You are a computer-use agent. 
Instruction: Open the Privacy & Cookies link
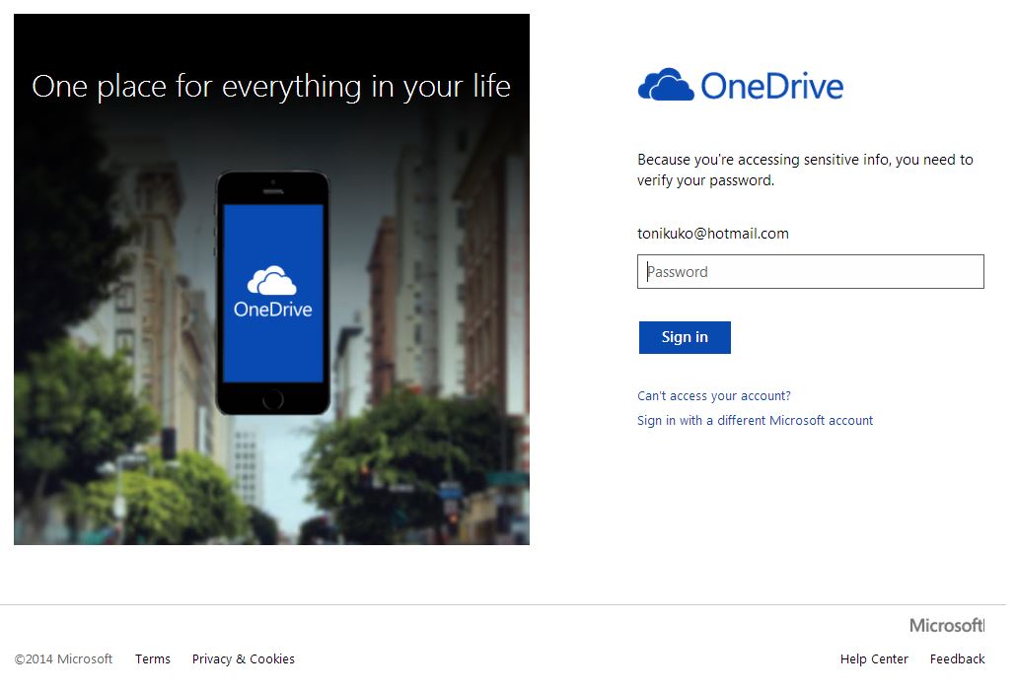pos(243,659)
